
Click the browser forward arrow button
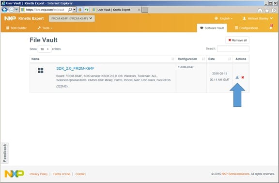(x=12, y=10)
